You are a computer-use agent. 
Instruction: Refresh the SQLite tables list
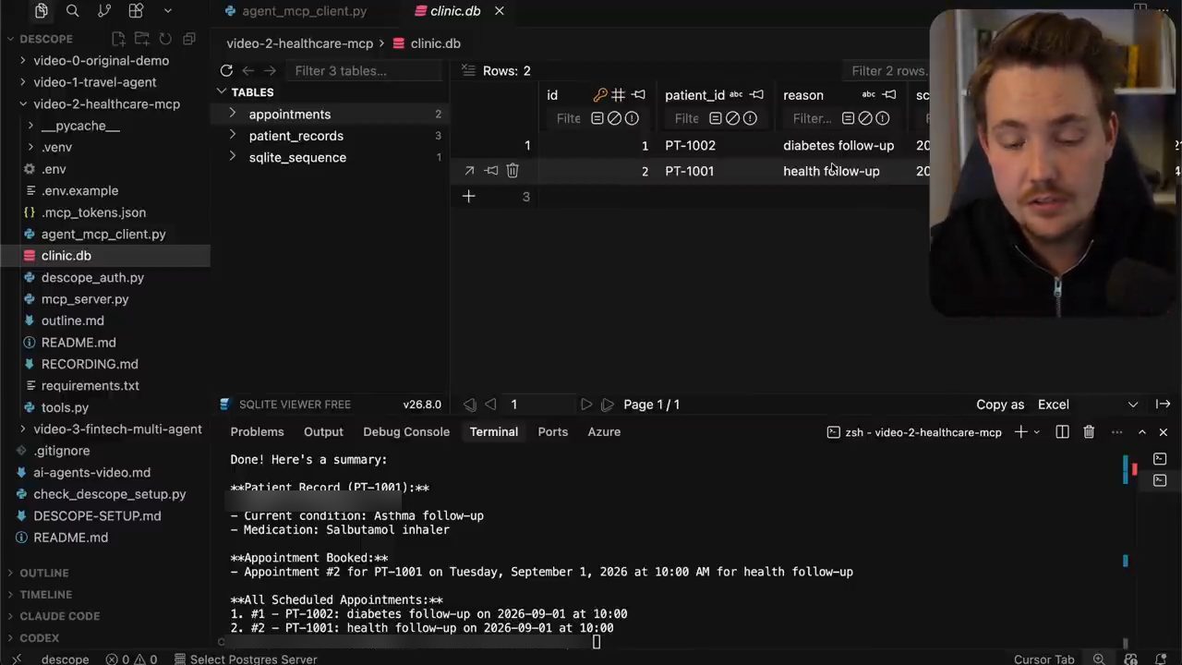[x=226, y=70]
